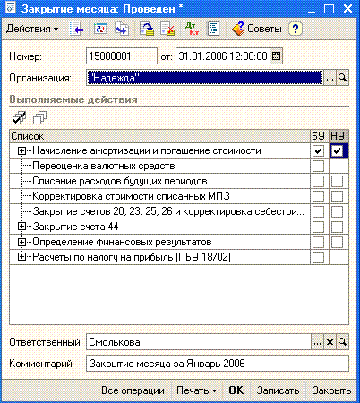The width and height of the screenshot is (360, 403).
Task: Check БУ for Определение финансовых результатов
Action: point(318,242)
